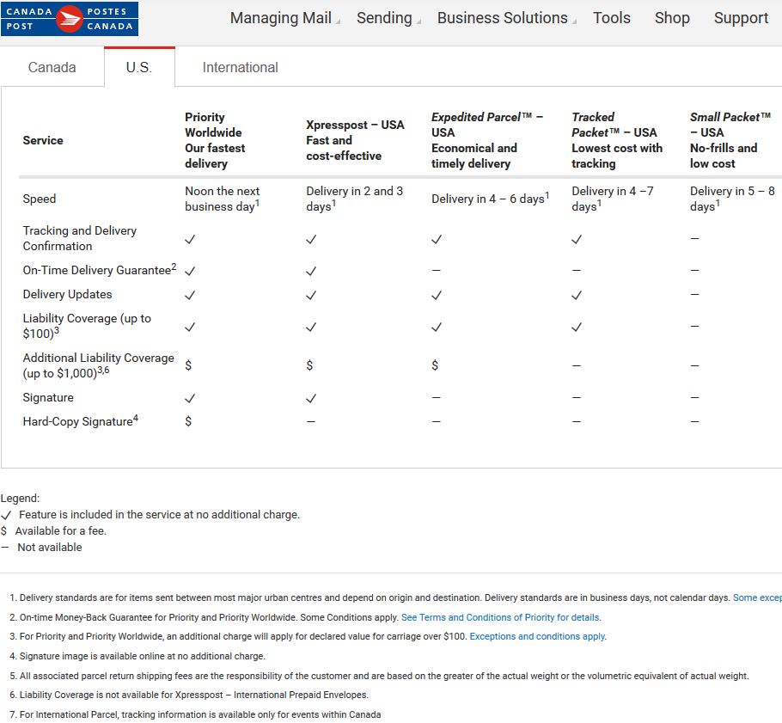Click the dollar sign icon in the Legend
The height and width of the screenshot is (723, 782).
tap(4, 531)
